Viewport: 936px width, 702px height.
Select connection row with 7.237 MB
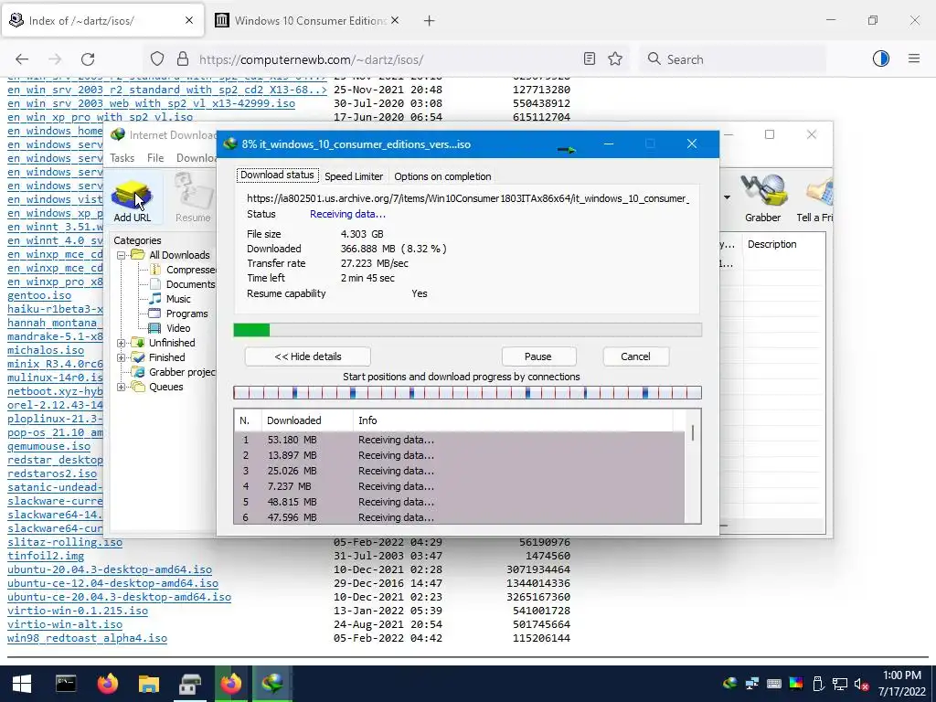click(459, 486)
